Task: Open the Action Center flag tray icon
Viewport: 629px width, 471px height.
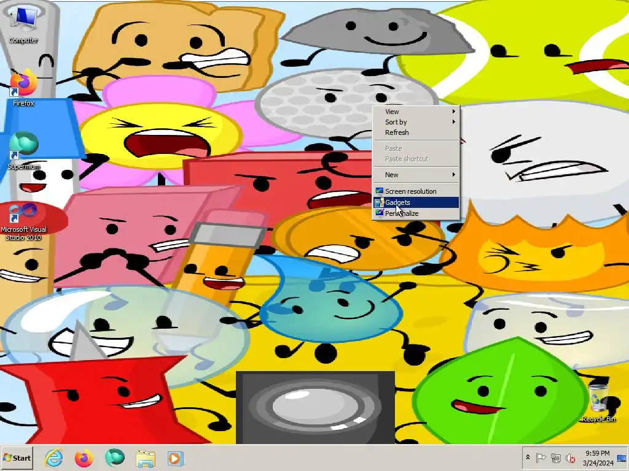Action: pyautogui.click(x=541, y=458)
